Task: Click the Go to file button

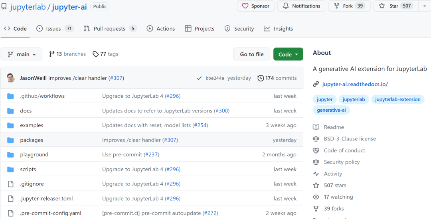Action: point(252,54)
